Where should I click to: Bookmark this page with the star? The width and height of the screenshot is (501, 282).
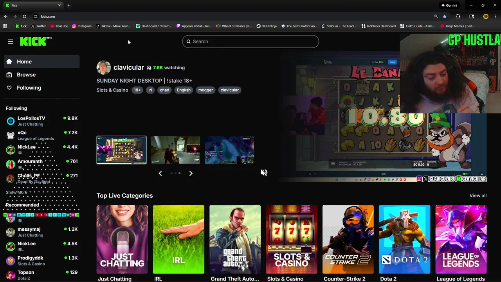[x=445, y=16]
